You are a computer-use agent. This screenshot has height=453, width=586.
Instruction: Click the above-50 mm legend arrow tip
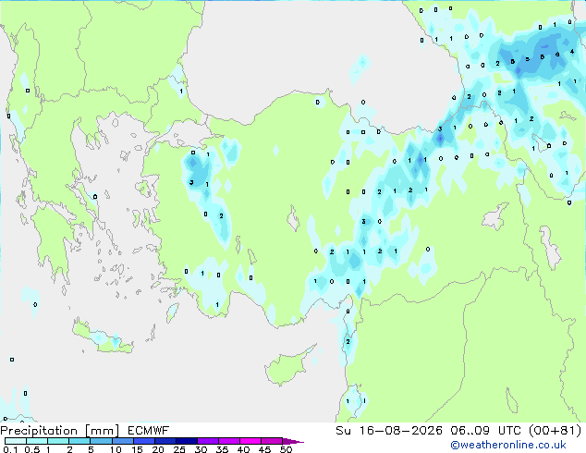click(x=293, y=441)
